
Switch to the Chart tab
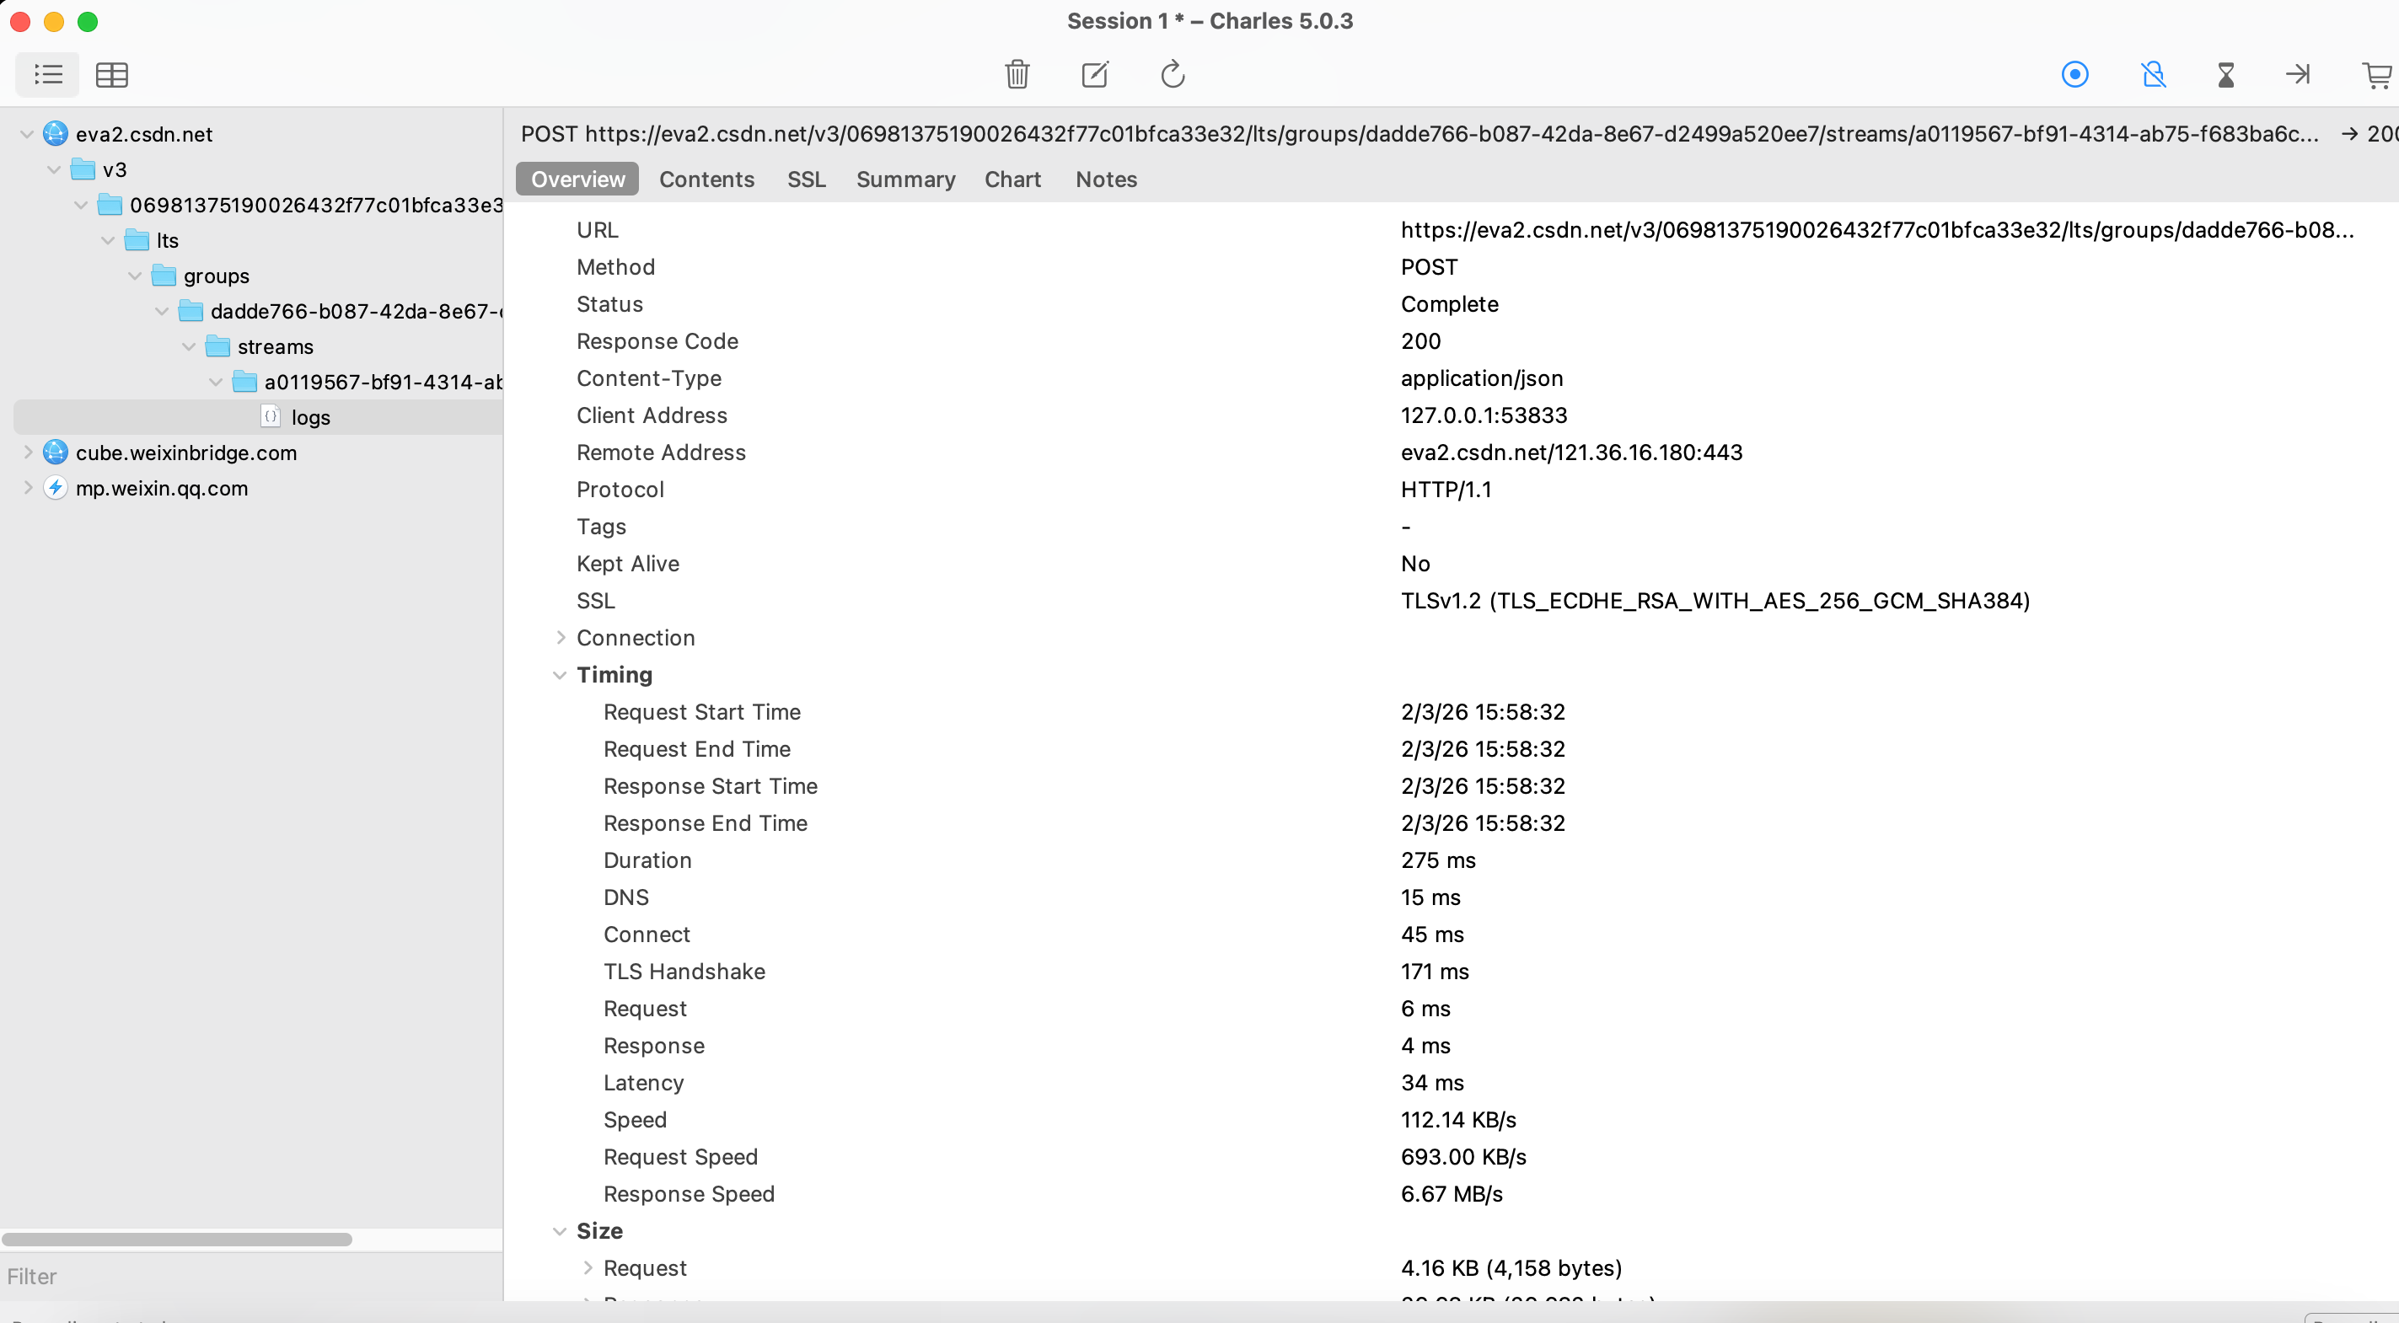pos(1012,179)
